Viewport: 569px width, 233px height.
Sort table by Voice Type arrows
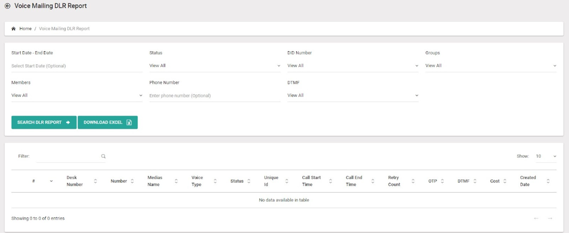click(x=215, y=181)
